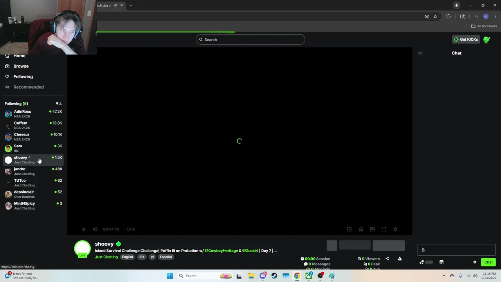
Task: Open Chrome extensions puzzle icon
Action: [448, 16]
